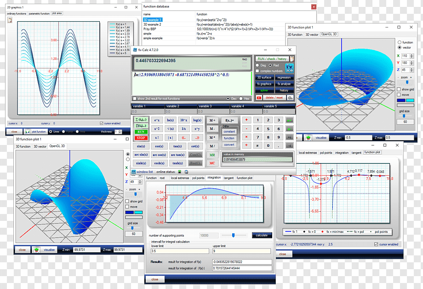
Task: Switch to the parametric function tab
Action: coord(39,13)
